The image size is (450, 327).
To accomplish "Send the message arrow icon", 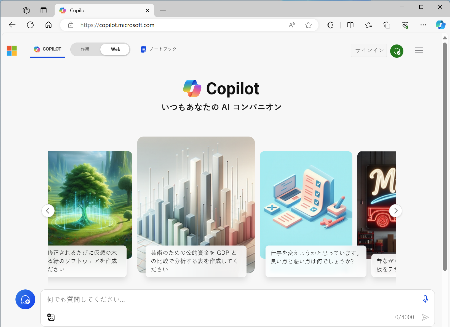I will 425,317.
